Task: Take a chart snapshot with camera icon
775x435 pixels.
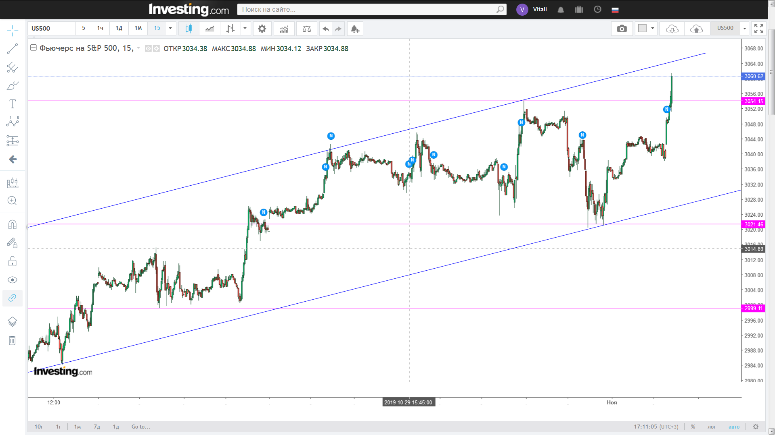Action: click(622, 29)
